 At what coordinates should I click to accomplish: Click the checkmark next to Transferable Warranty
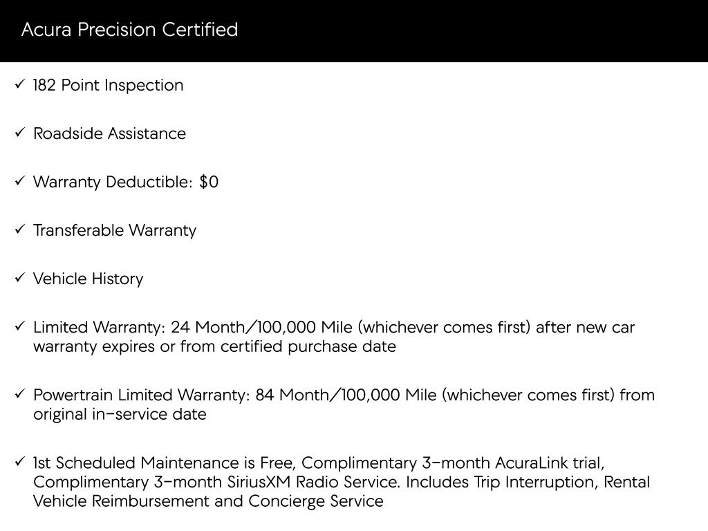point(20,230)
